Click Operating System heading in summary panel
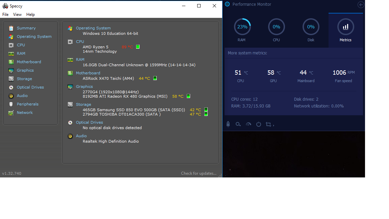The width and height of the screenshot is (389, 219). coord(93,28)
